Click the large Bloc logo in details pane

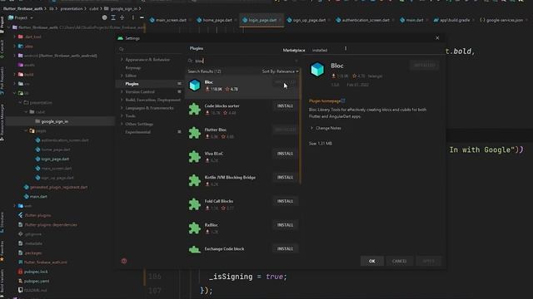pos(317,70)
